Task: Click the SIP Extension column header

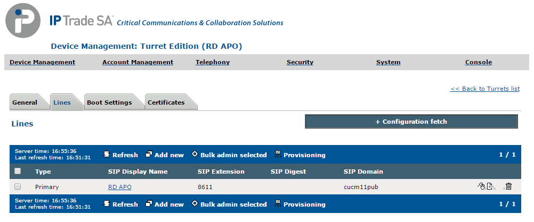Action: click(221, 172)
